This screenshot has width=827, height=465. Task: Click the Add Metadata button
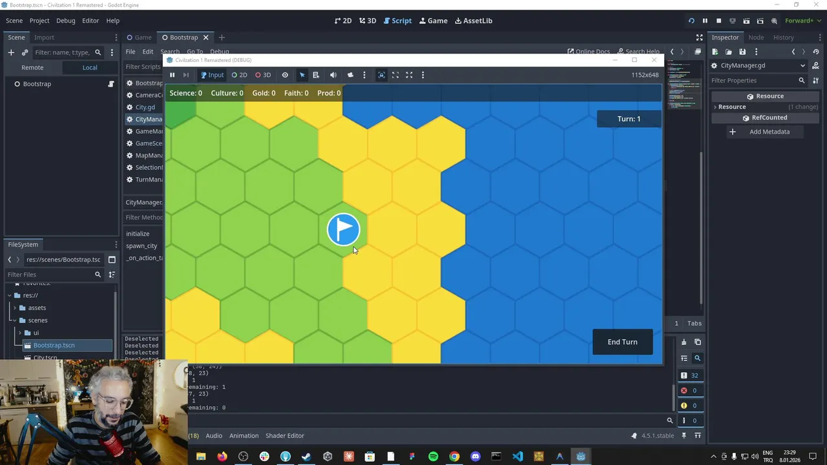click(x=764, y=132)
